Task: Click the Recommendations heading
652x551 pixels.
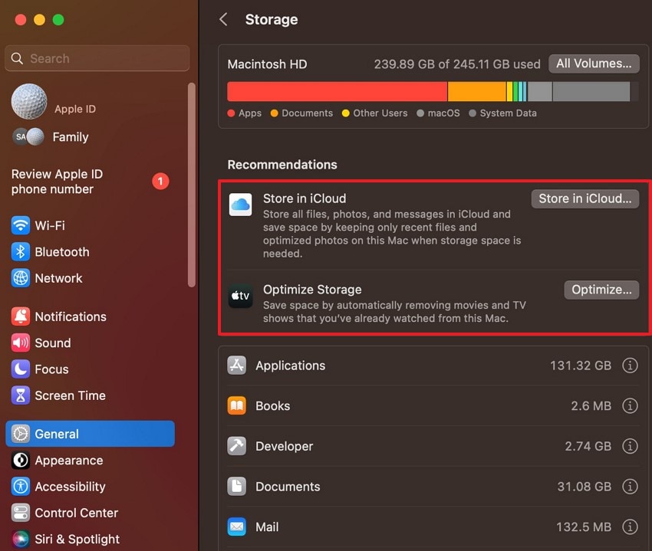Action: point(282,165)
